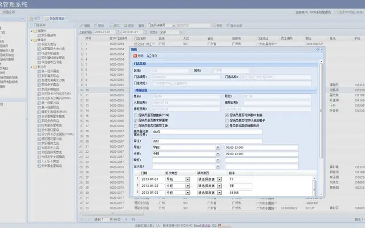Click the 报备 cell containing 44455
The width and height of the screenshot is (365, 228).
coord(240,193)
